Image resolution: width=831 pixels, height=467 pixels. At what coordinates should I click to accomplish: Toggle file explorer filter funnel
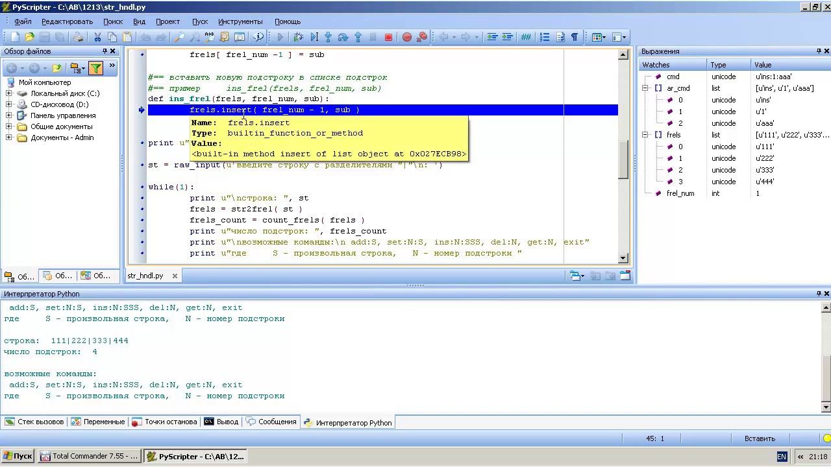(95, 67)
